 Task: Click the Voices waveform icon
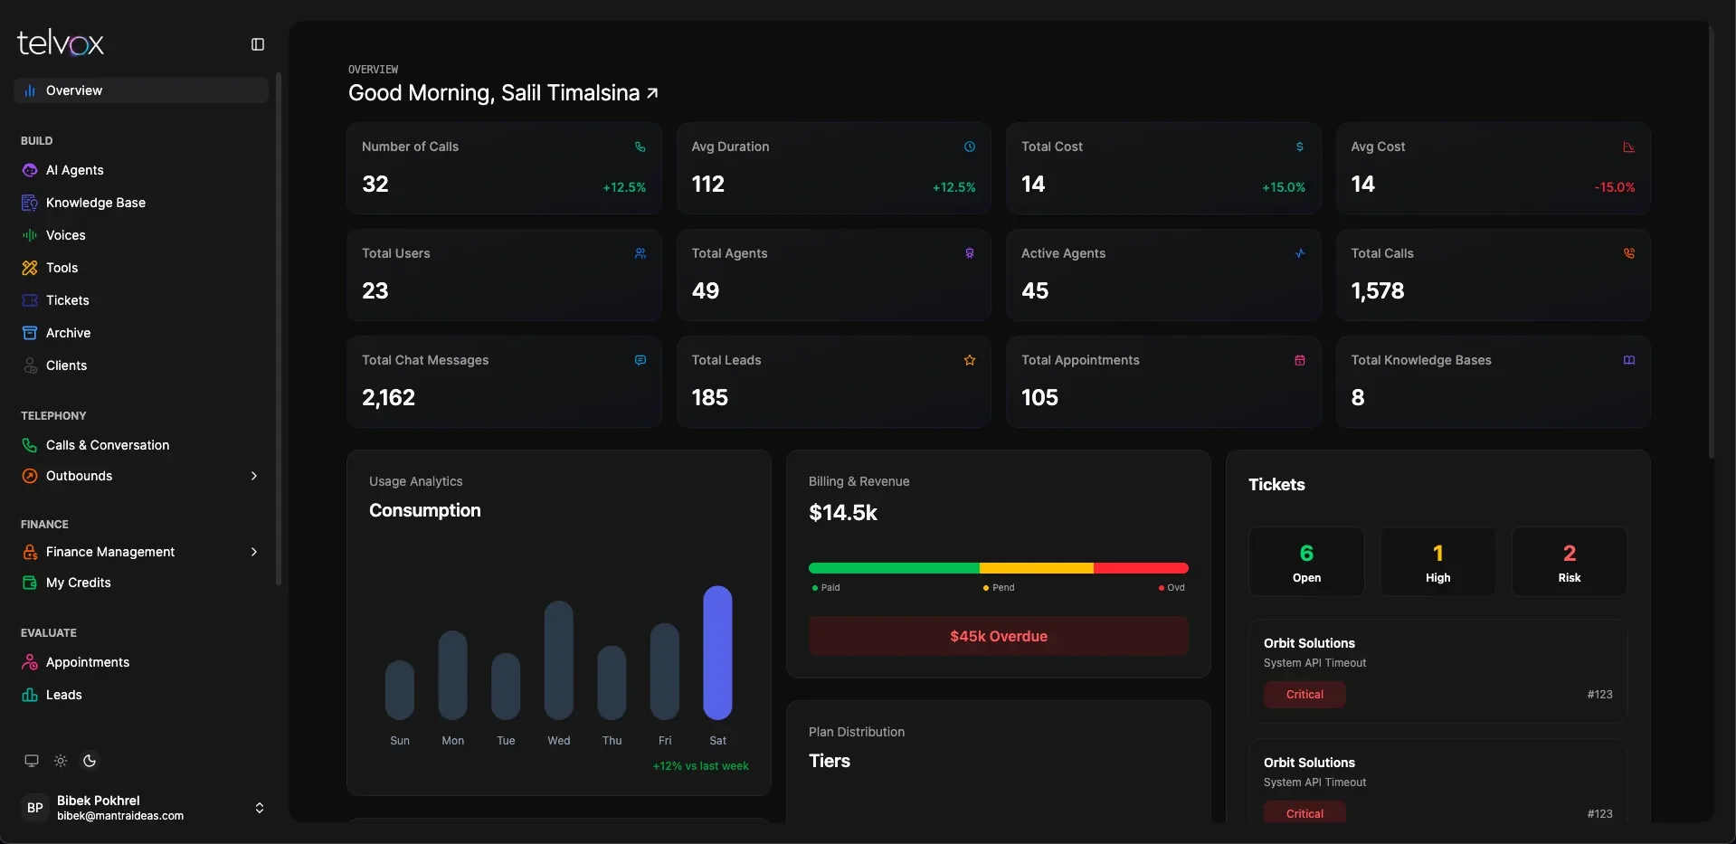(x=30, y=235)
